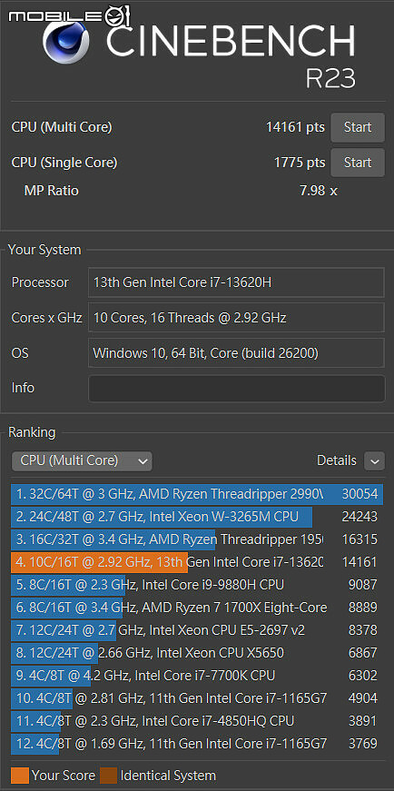
Task: Click the OS field showing Windows 10
Action: (237, 353)
